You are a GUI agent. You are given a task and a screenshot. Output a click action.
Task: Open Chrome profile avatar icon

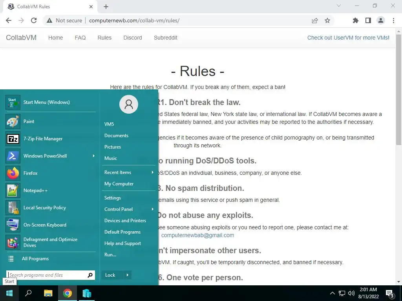381,20
